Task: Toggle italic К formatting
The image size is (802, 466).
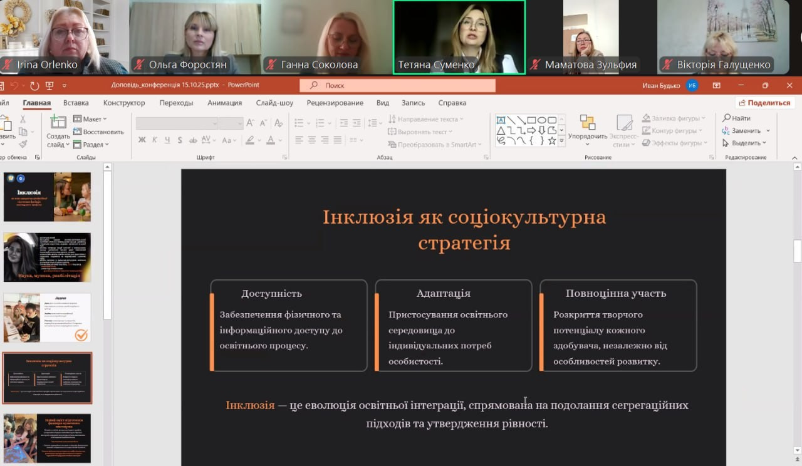Action: click(155, 140)
